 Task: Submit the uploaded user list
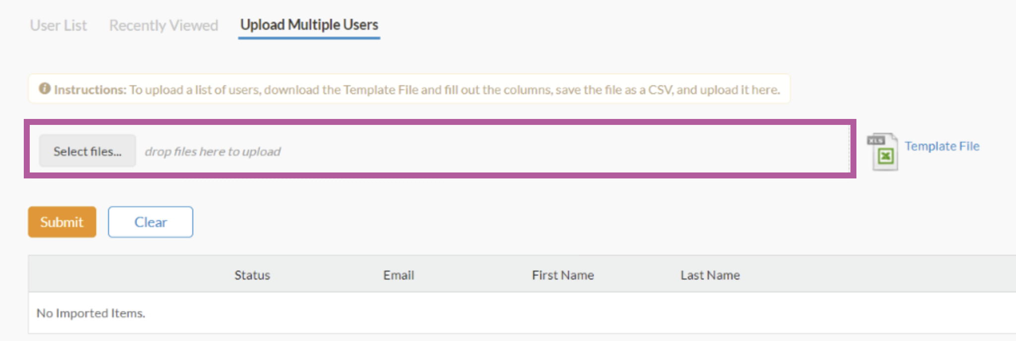click(62, 222)
